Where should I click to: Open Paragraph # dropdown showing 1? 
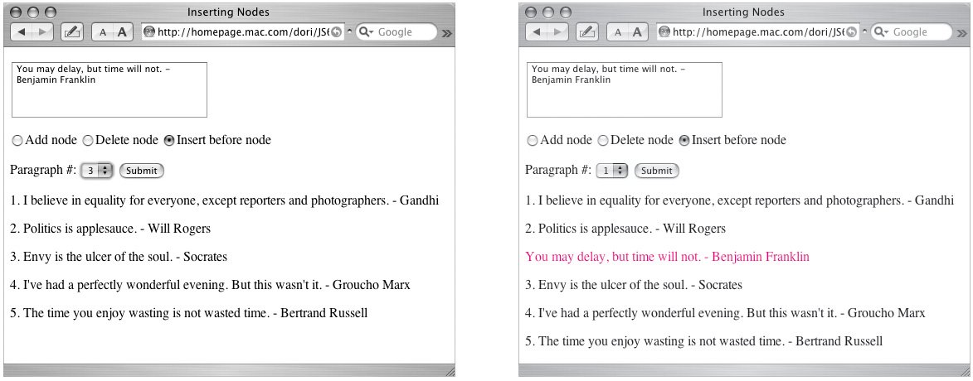612,171
